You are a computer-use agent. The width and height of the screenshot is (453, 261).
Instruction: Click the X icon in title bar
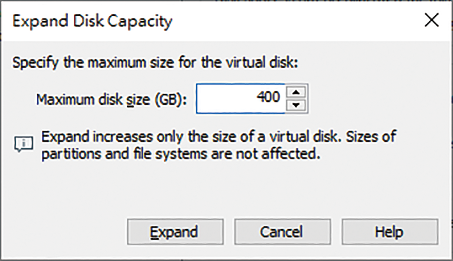point(432,20)
